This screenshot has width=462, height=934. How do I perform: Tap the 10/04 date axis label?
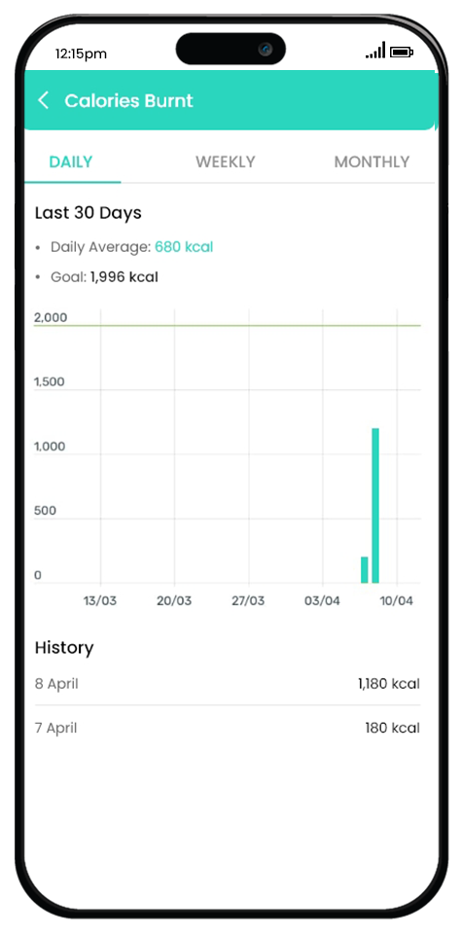coord(397,600)
